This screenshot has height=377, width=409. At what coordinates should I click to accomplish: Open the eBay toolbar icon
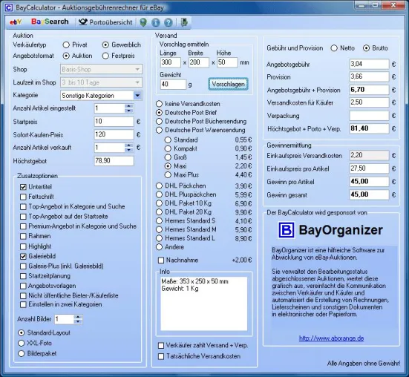click(16, 22)
